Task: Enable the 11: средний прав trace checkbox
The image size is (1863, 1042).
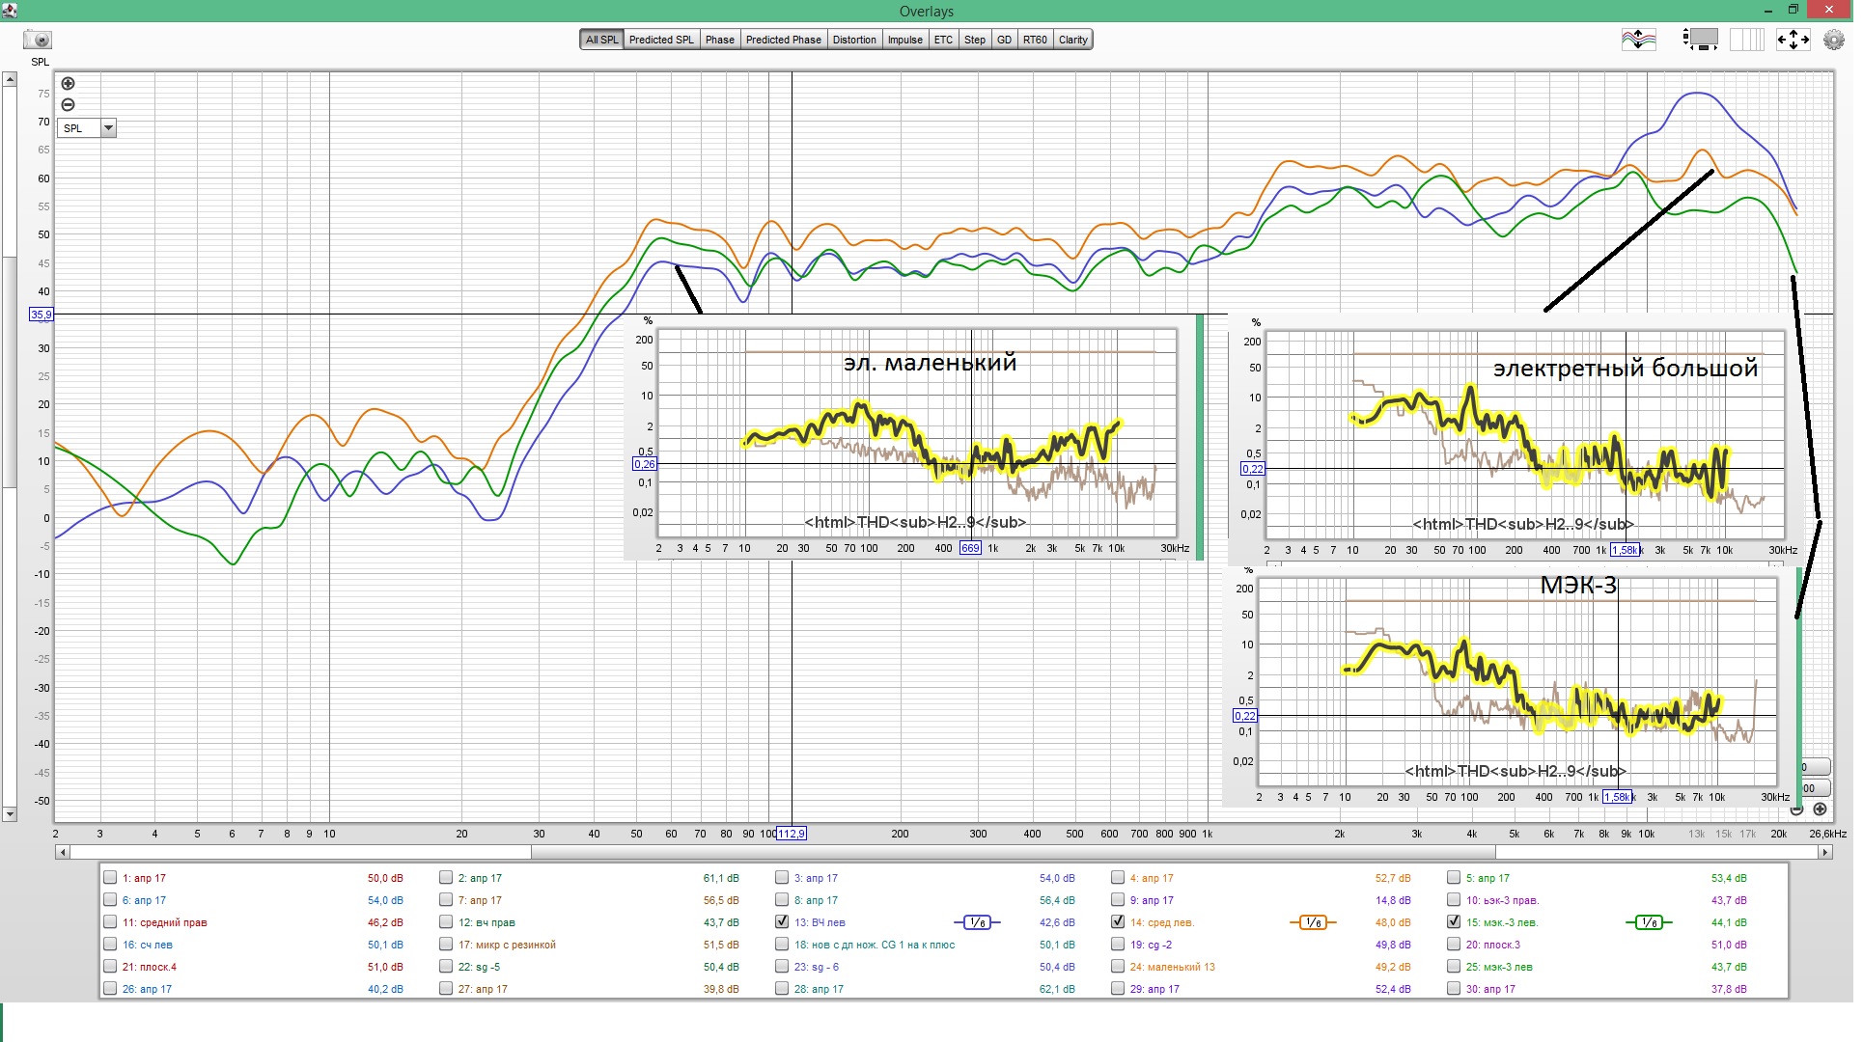Action: (x=110, y=922)
